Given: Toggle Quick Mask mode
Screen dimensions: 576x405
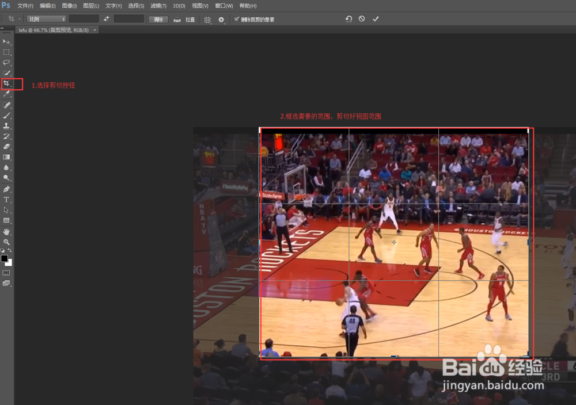Looking at the screenshot, I should coord(6,273).
